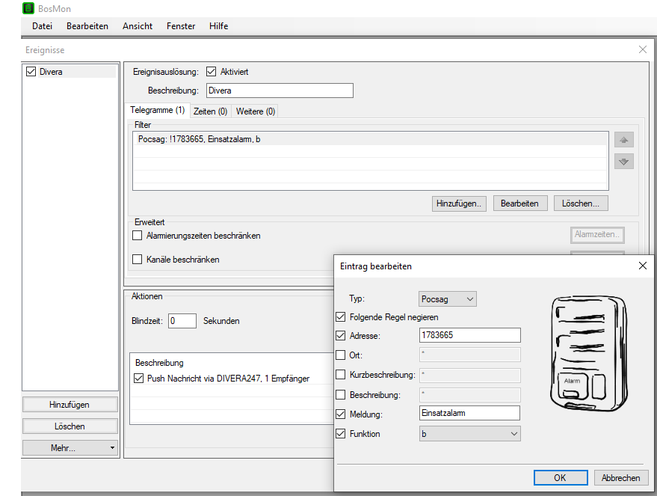Enable Alarmierungszeiten beschränken option
Viewport: 657px width, 496px height.
[137, 236]
